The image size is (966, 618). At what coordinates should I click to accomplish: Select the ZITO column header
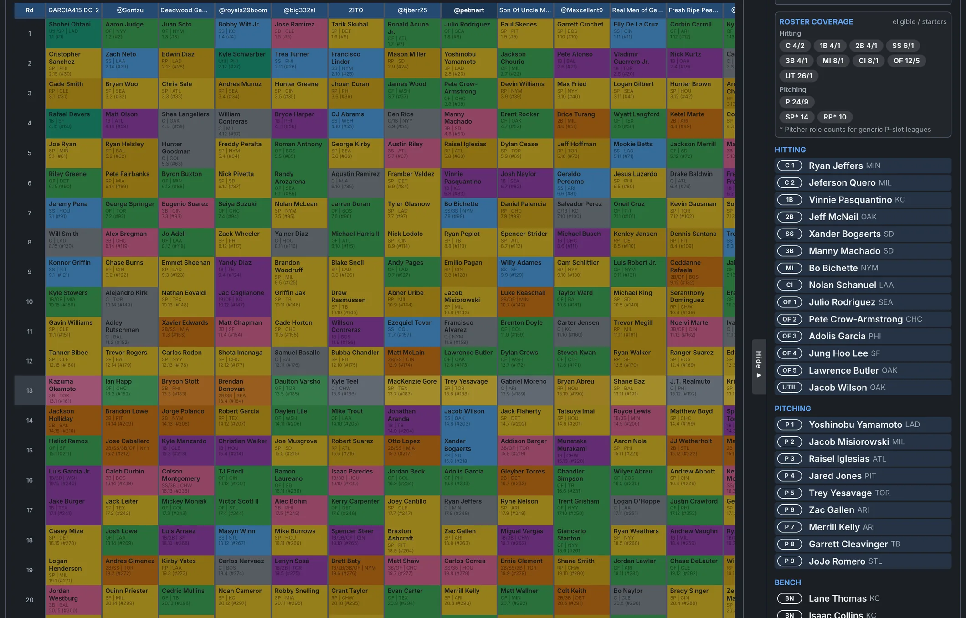356,10
